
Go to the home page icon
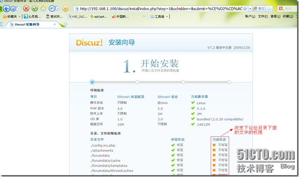43,8
